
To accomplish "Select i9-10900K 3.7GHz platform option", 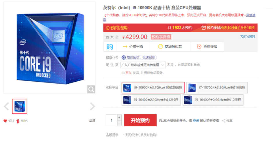I will tap(153, 88).
